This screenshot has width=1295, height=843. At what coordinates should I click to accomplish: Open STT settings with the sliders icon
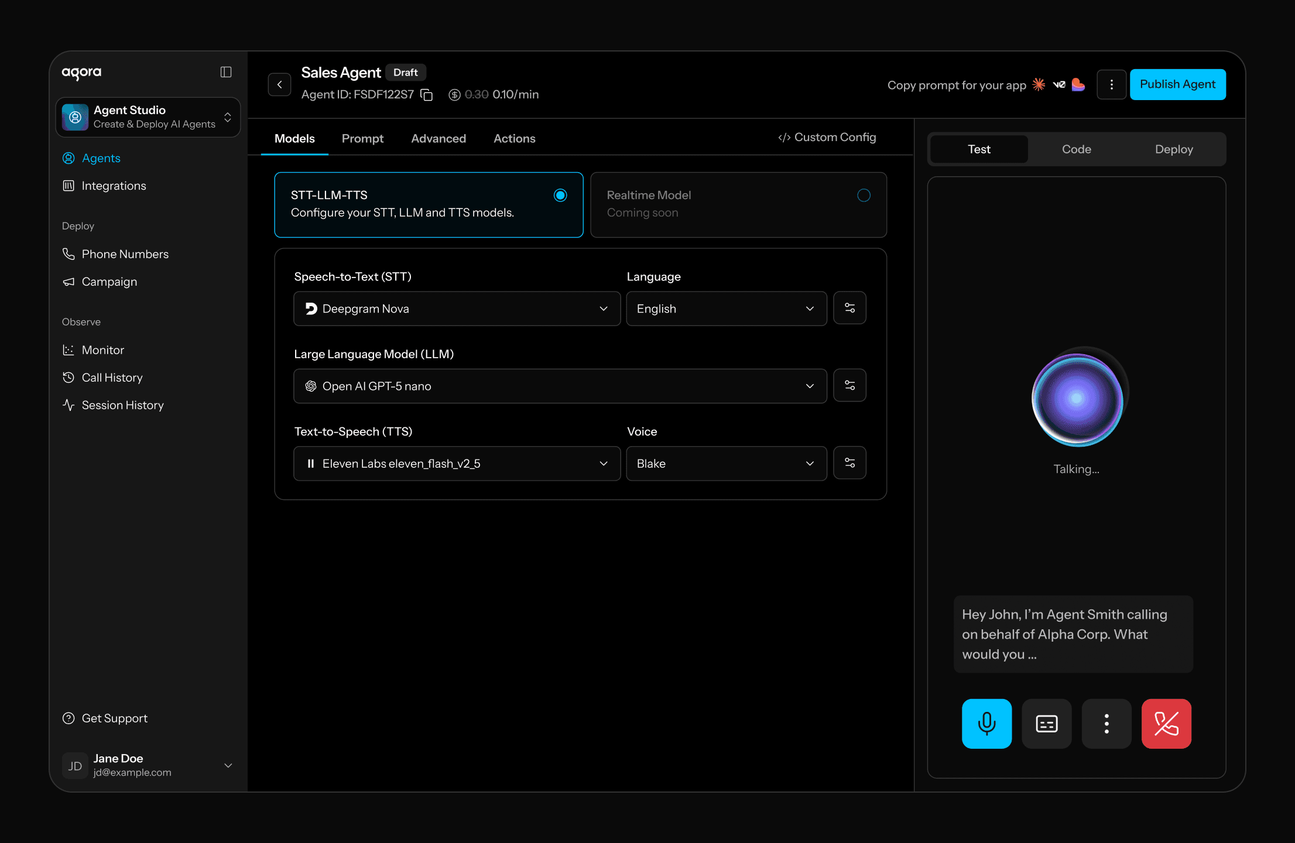[850, 308]
